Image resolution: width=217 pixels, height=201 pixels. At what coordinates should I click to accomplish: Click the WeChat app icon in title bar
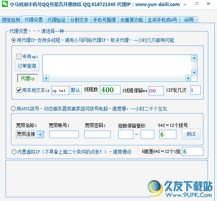click(5, 4)
